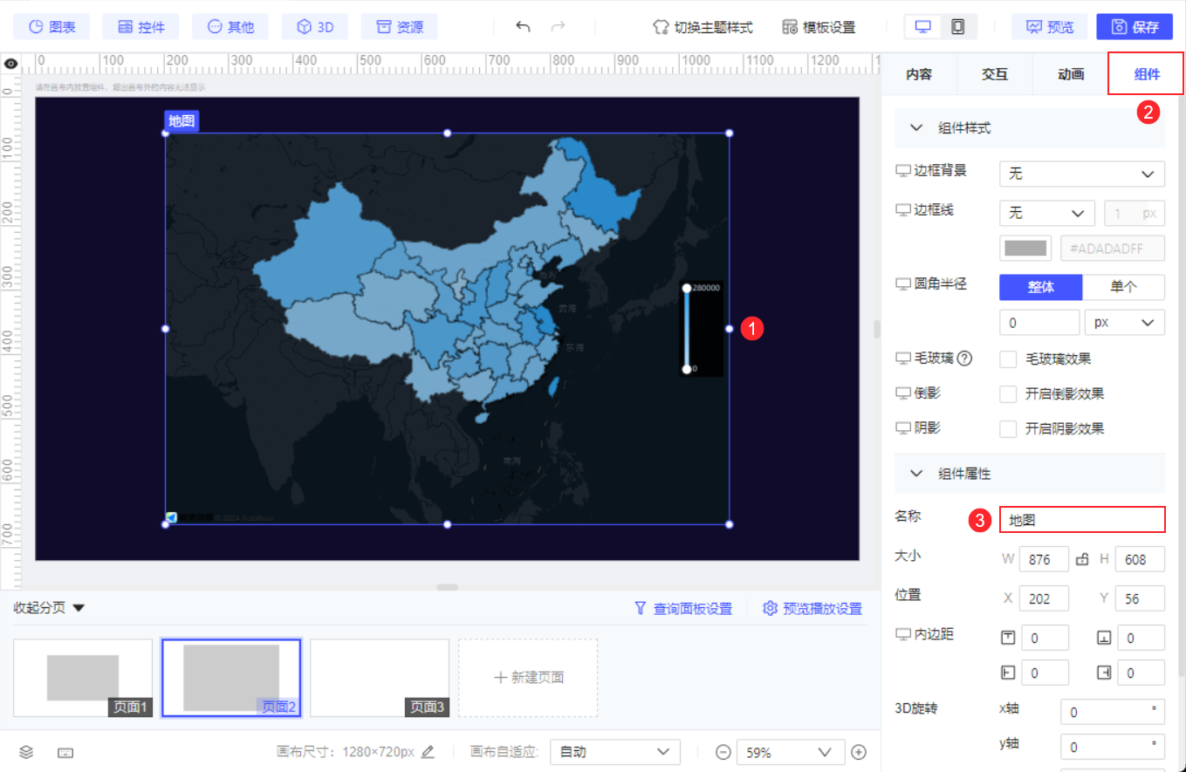
Task: Click the bottom padding icon
Action: pos(1104,638)
